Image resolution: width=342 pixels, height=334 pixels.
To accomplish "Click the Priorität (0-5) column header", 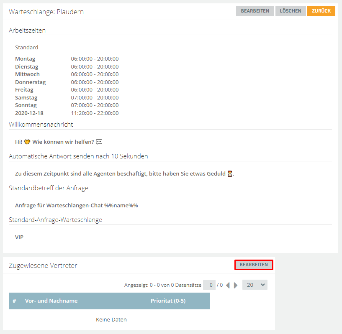I will [168, 301].
